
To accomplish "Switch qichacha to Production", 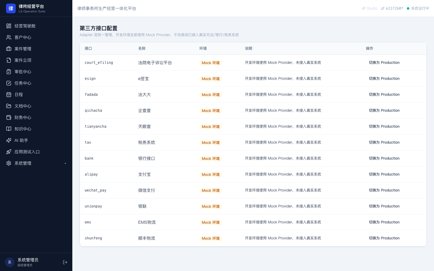I will [384, 111].
